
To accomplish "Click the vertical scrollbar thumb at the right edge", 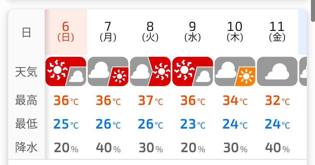I will 313,10.
